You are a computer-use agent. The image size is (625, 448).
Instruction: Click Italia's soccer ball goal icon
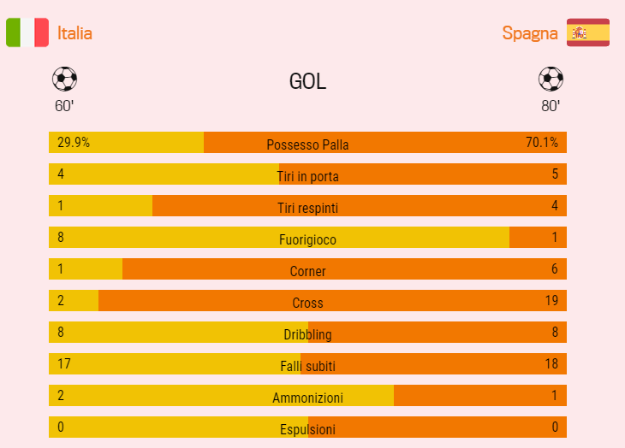[64, 80]
